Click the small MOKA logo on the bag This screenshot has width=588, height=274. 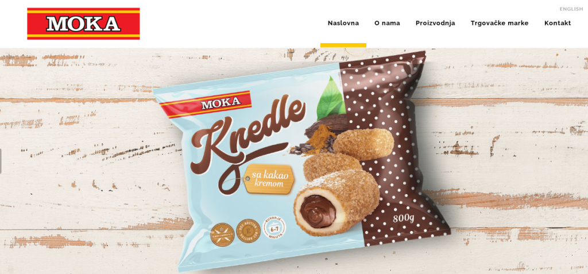pyautogui.click(x=206, y=103)
